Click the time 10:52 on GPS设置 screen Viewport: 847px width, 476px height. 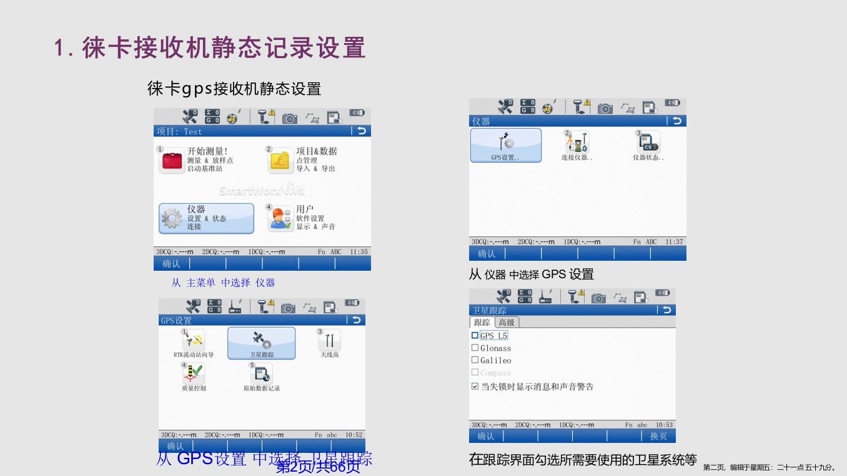click(x=354, y=435)
